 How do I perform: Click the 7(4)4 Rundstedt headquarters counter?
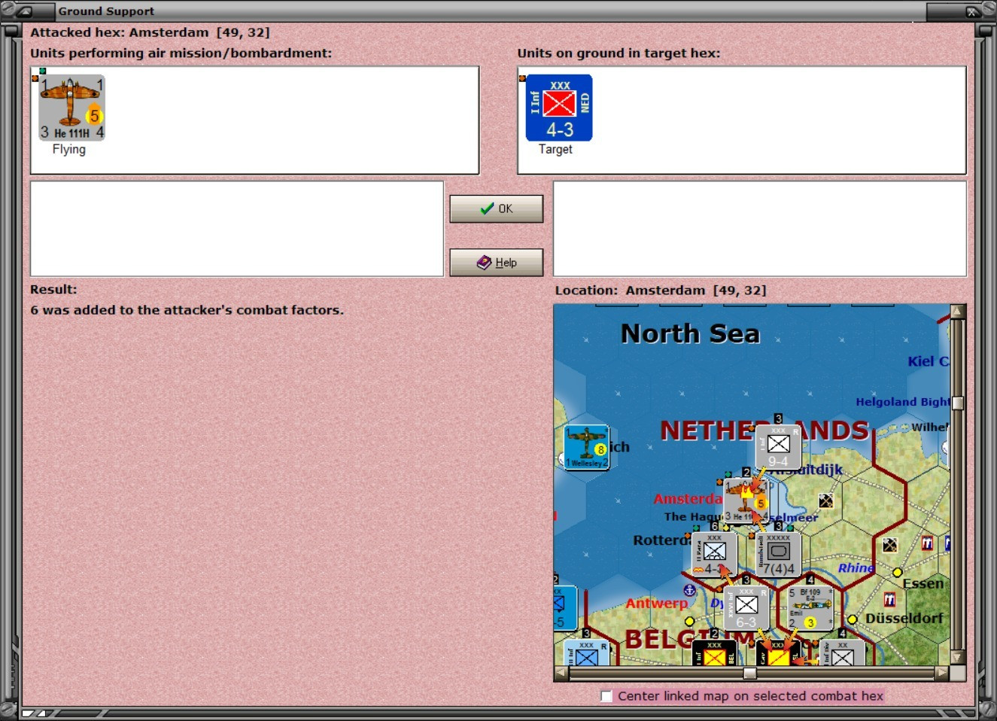778,554
